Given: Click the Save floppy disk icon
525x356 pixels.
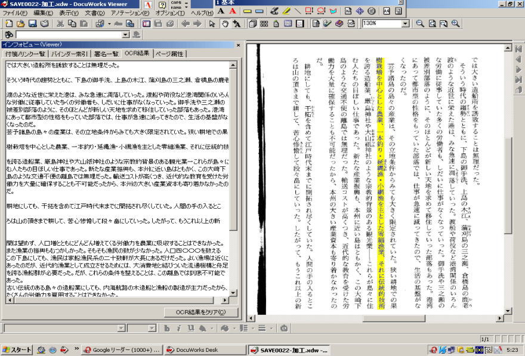Looking at the screenshot, I should point(32,23).
